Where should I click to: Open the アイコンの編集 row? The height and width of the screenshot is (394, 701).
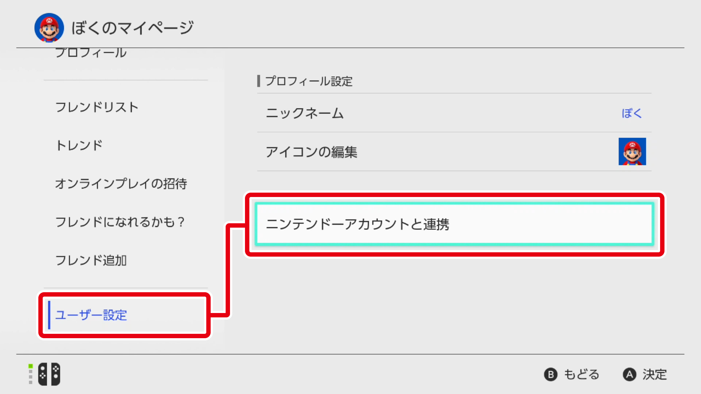454,152
